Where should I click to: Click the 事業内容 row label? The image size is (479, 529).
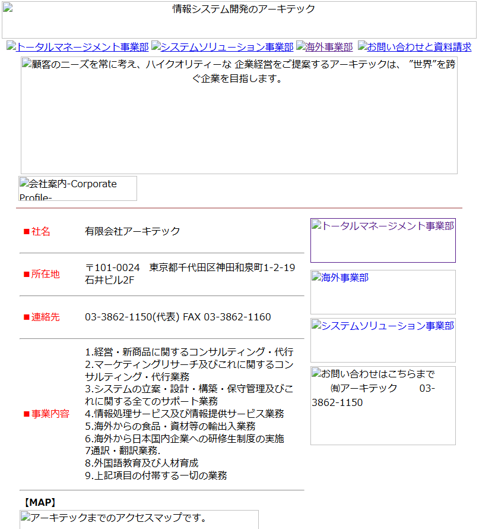coord(46,414)
